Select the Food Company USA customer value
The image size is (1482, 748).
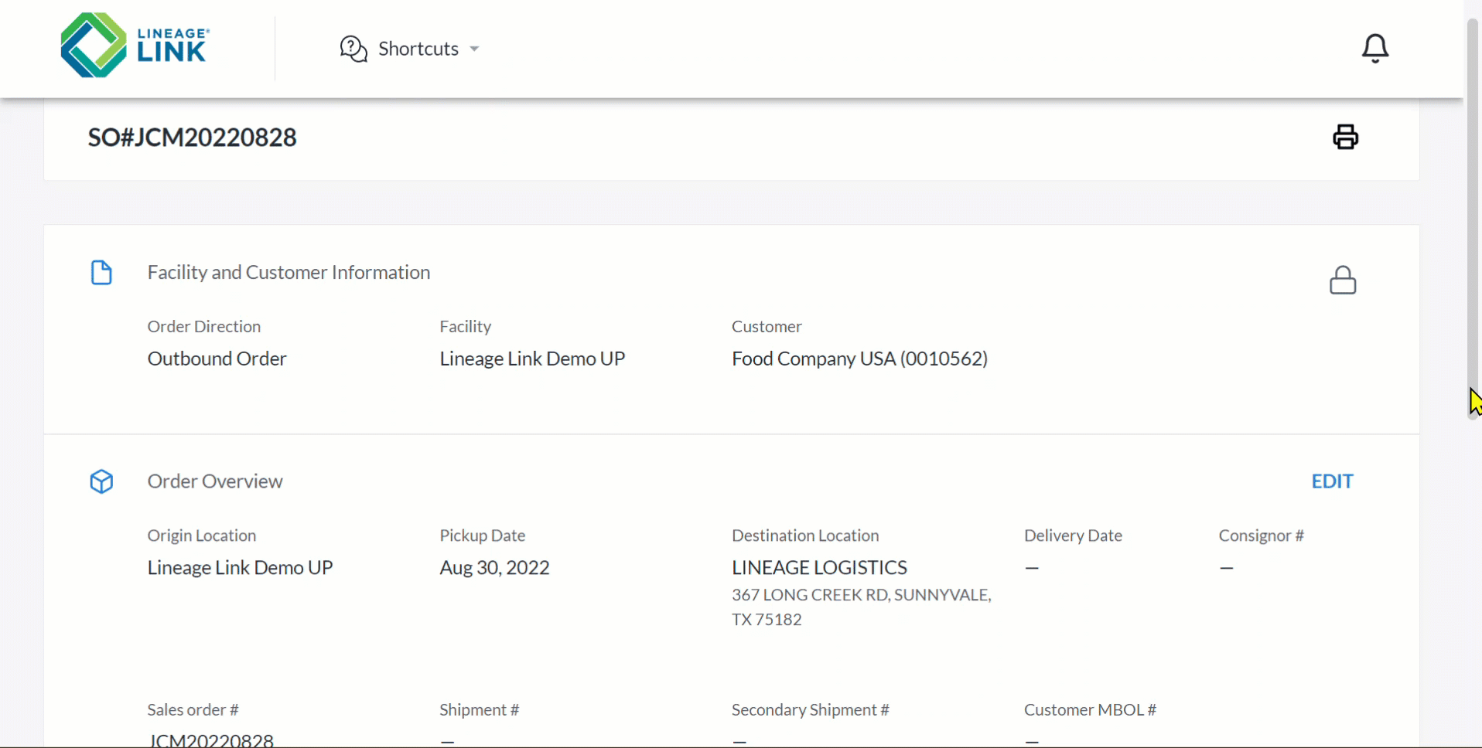(x=859, y=359)
